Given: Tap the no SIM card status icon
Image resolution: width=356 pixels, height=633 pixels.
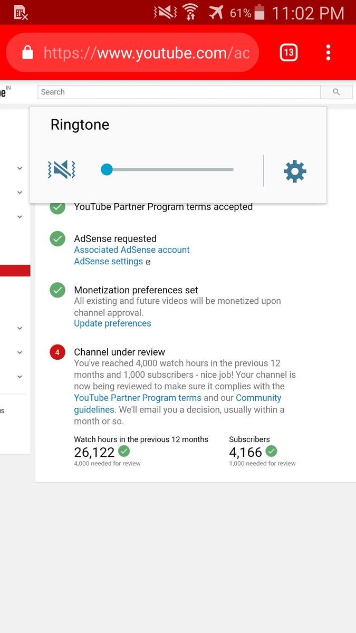Looking at the screenshot, I should click(x=21, y=13).
